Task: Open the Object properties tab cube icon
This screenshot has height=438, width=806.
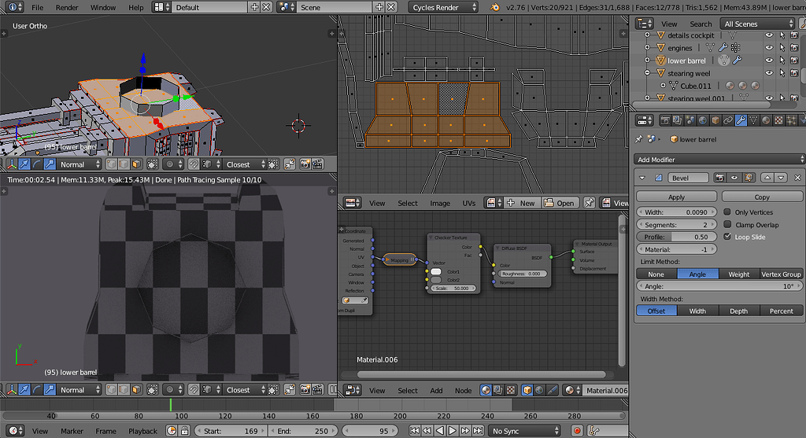Action: point(715,120)
